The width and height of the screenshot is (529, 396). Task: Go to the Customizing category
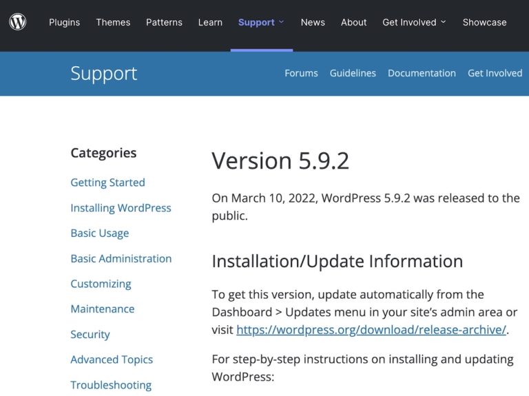pos(101,284)
